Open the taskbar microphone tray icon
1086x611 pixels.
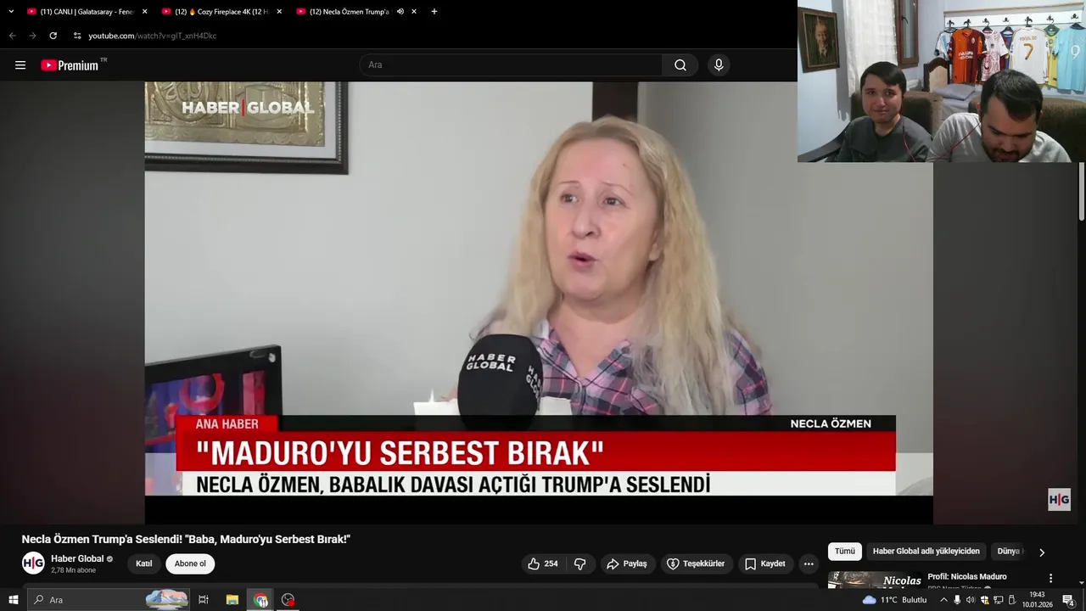[x=957, y=600]
